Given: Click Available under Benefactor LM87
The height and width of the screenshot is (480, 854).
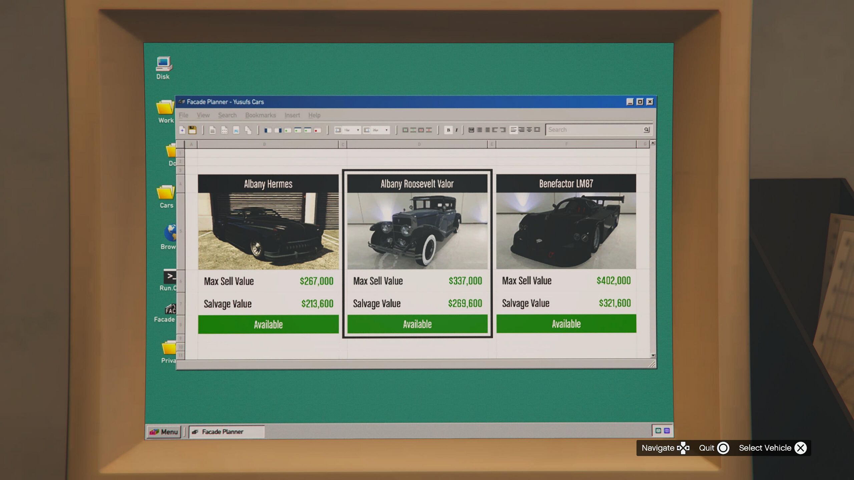Looking at the screenshot, I should (566, 324).
